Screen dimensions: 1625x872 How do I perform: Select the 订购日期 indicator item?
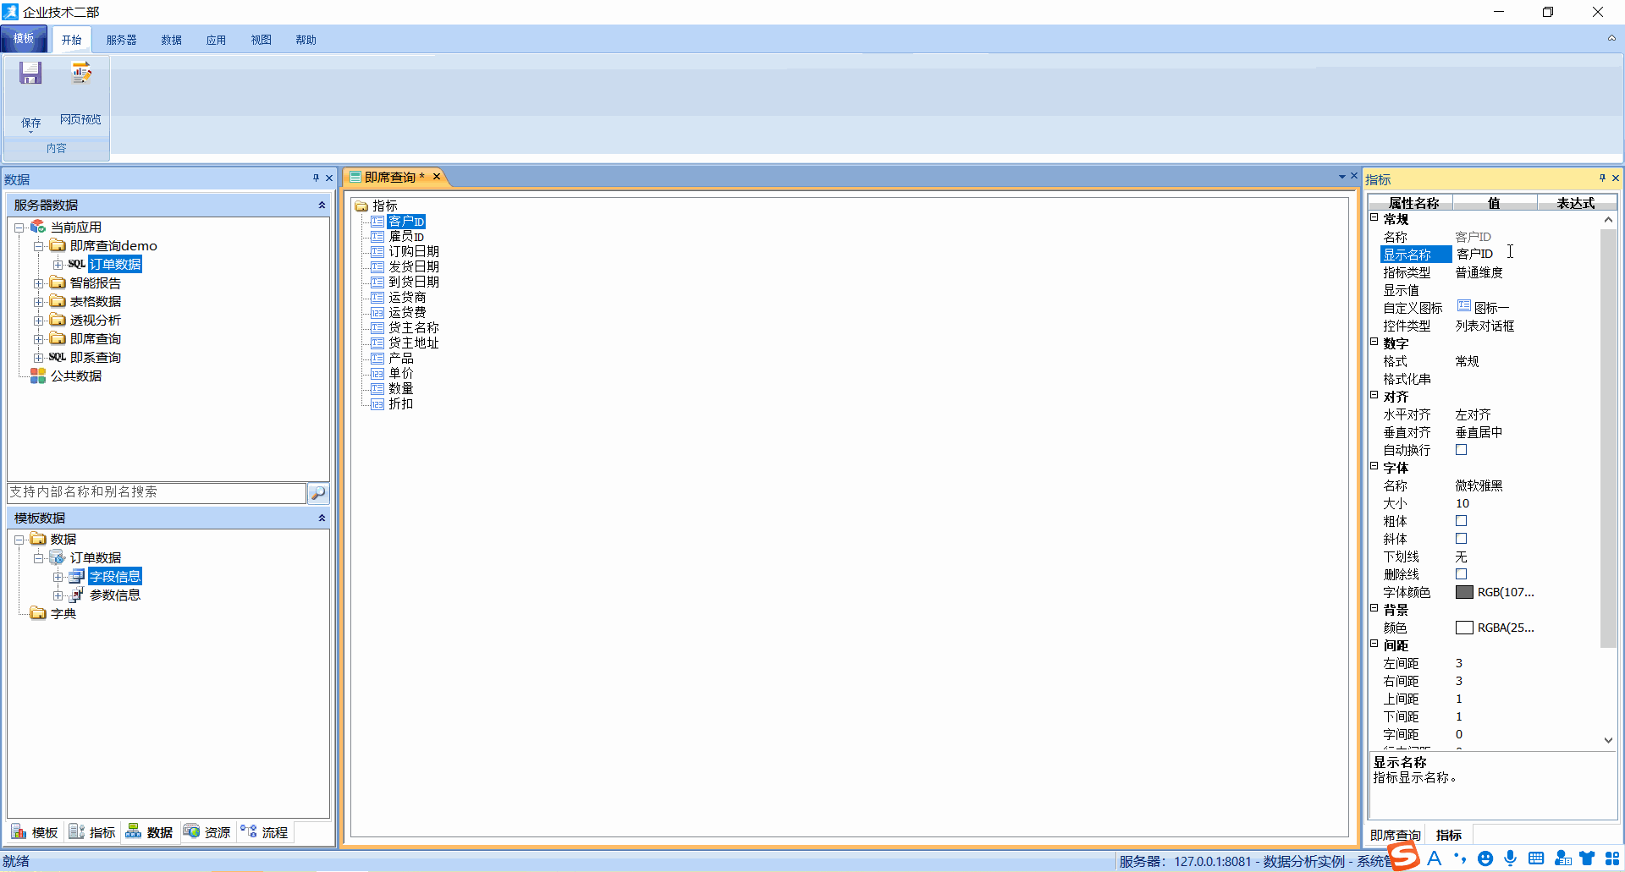(x=413, y=252)
